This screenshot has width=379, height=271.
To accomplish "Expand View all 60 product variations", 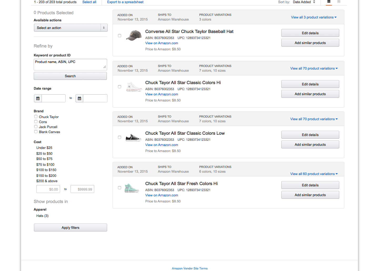I will [314, 174].
